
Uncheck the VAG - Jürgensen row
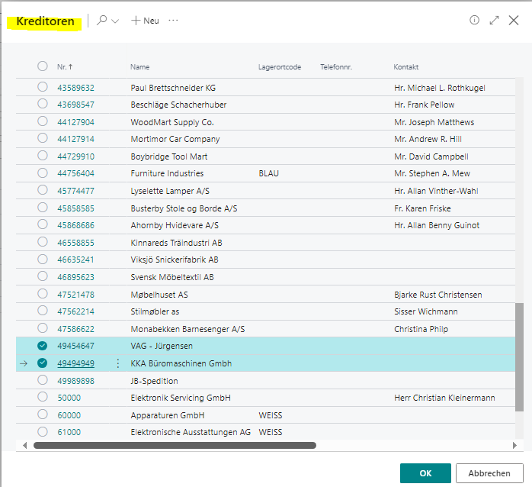43,346
